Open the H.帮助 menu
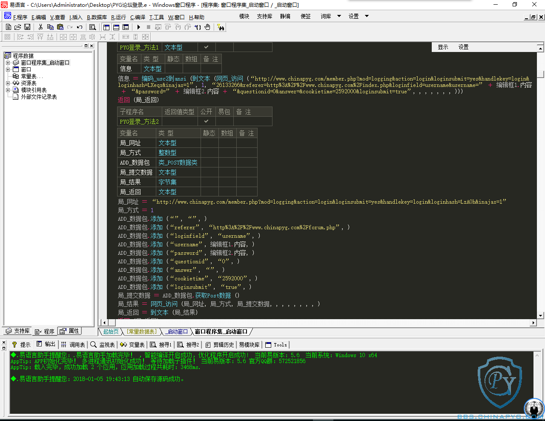This screenshot has height=421, width=545. pos(197,17)
